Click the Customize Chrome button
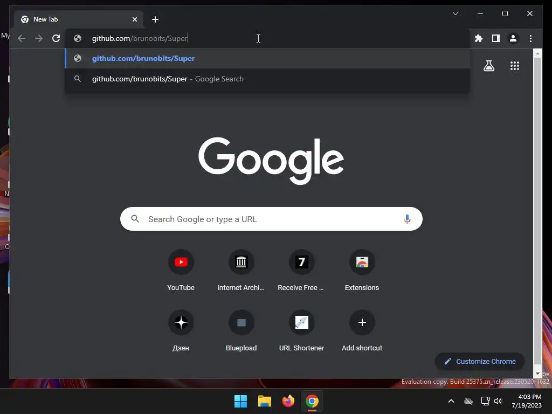 tap(479, 362)
